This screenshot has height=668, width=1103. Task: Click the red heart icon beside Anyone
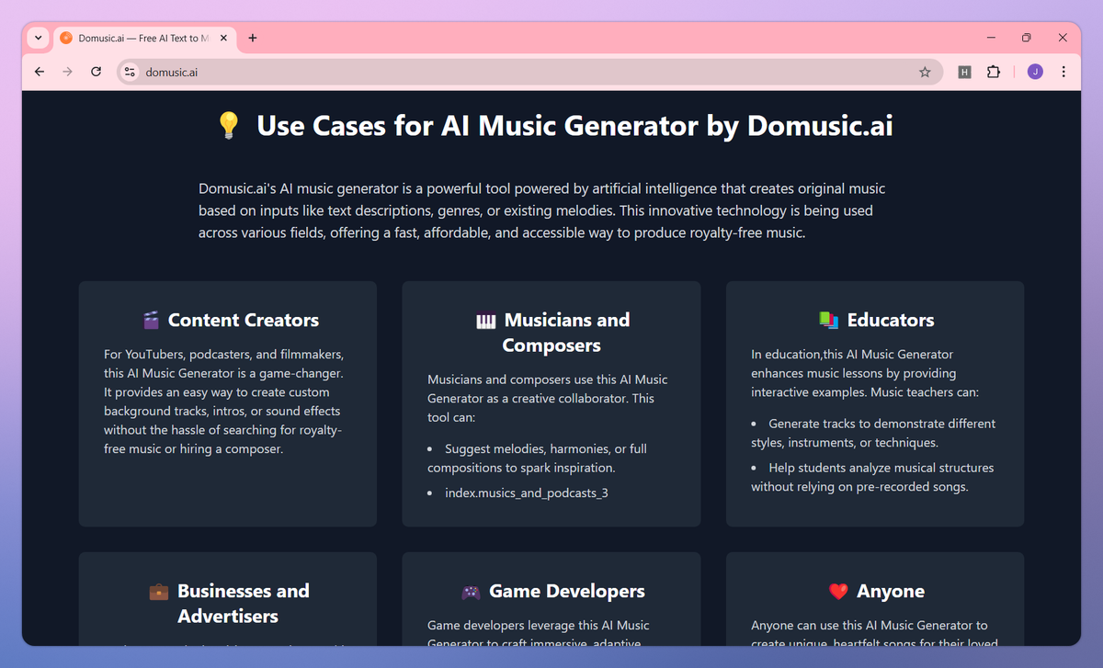pyautogui.click(x=837, y=591)
